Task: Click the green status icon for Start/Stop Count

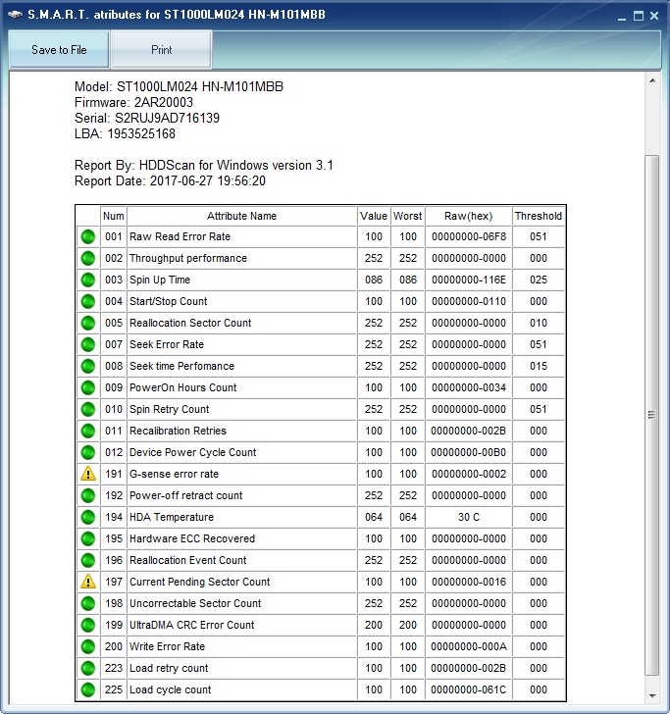Action: pos(88,301)
